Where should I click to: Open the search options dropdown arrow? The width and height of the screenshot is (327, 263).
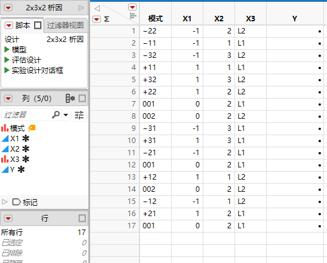pyautogui.click(x=66, y=114)
